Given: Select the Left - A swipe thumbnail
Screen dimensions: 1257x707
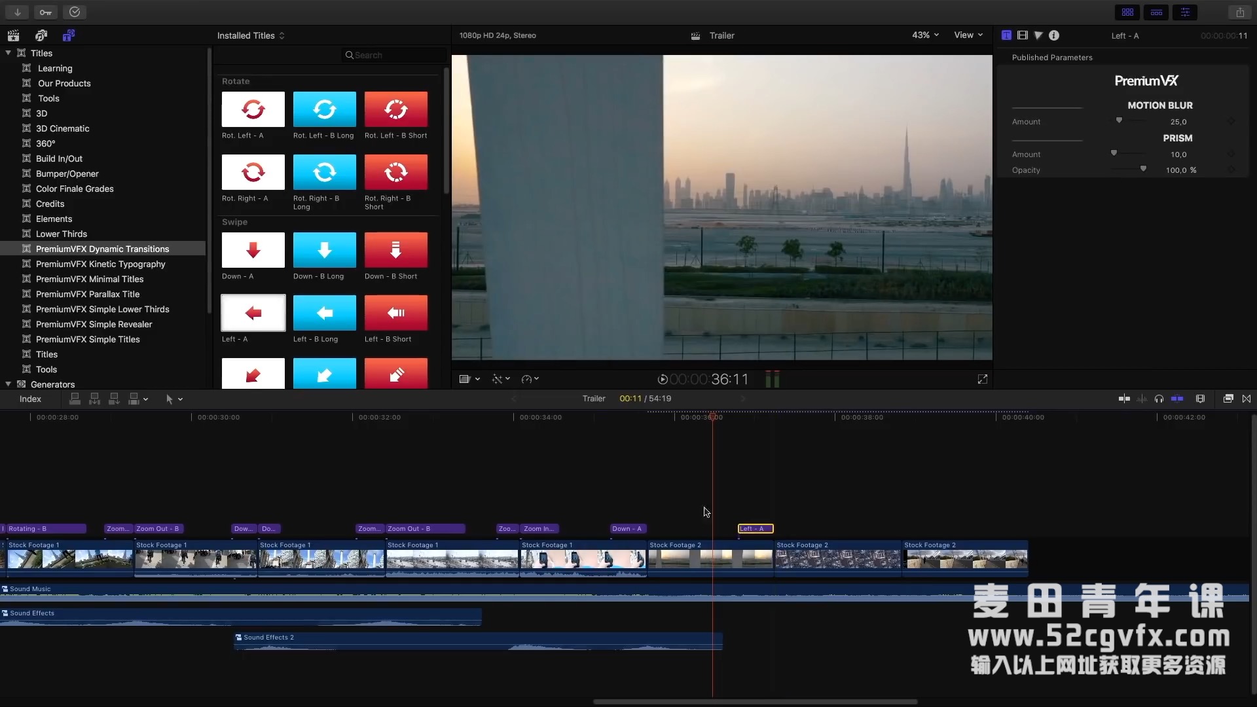Looking at the screenshot, I should click(x=253, y=313).
